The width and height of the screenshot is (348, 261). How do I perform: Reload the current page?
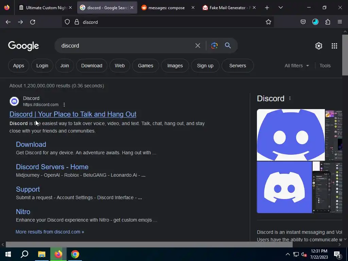(33, 22)
